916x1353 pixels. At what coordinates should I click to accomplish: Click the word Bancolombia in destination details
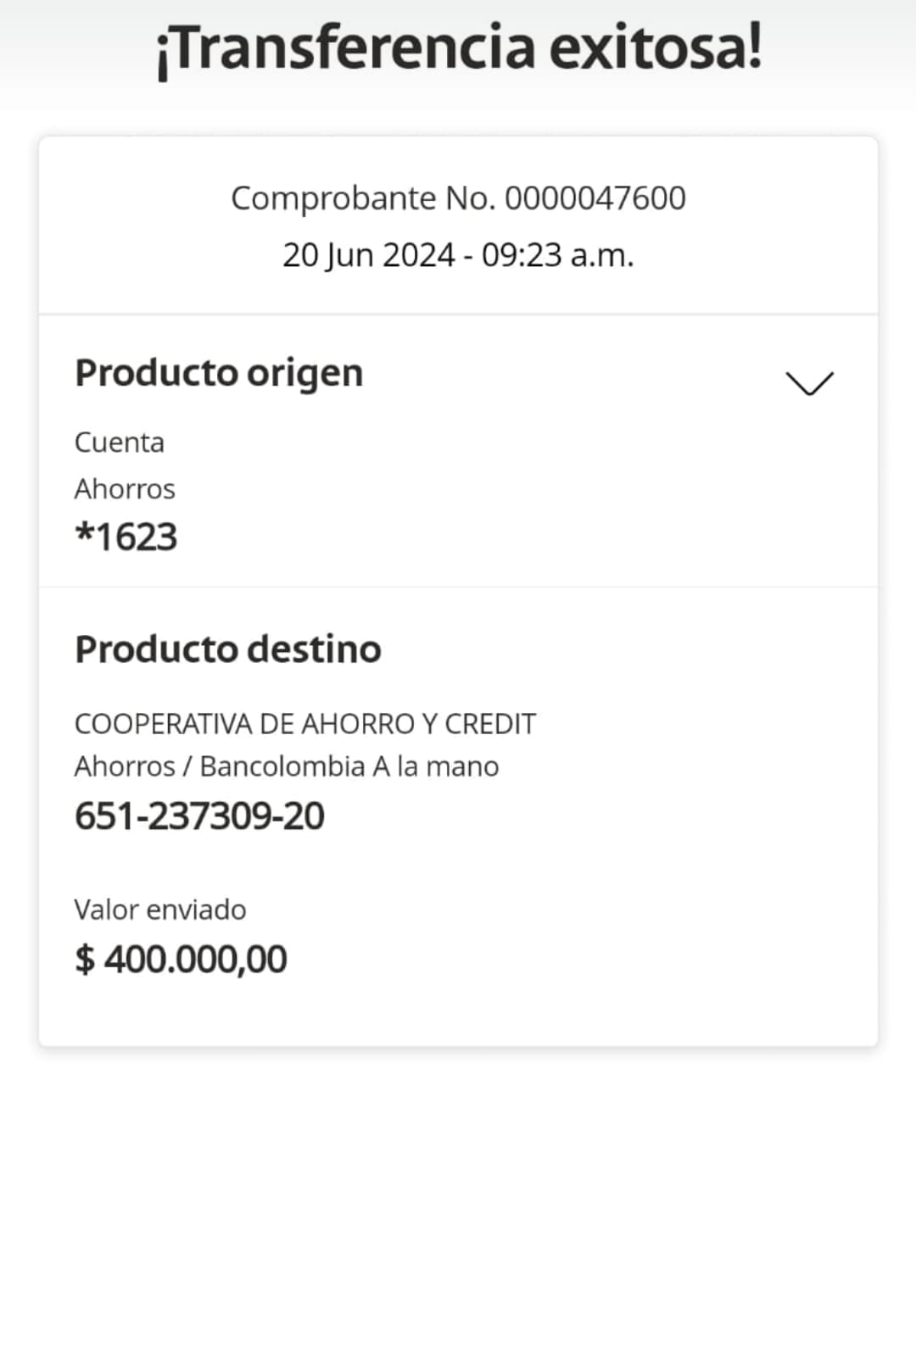282,766
